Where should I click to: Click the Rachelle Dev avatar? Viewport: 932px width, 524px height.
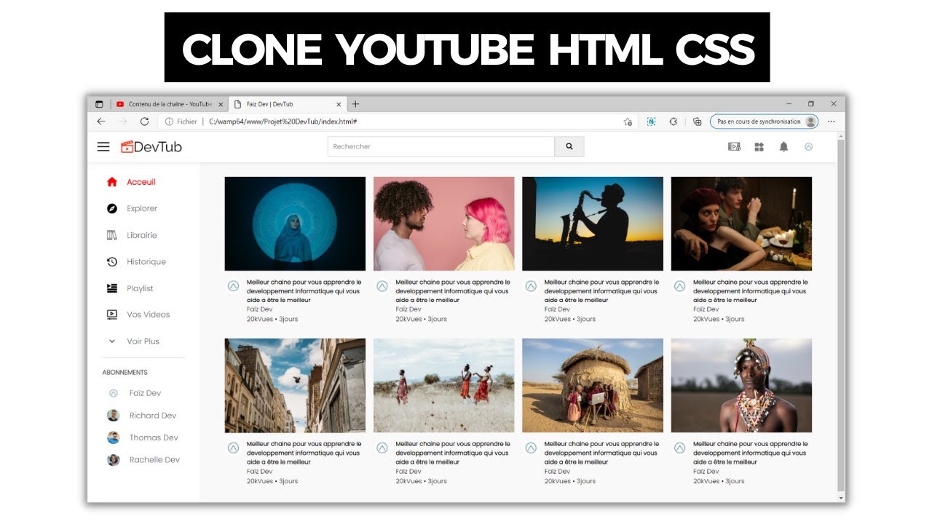(113, 460)
